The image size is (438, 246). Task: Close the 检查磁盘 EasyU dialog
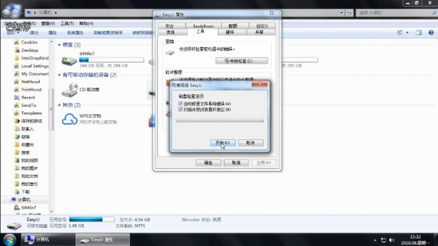coord(260,84)
